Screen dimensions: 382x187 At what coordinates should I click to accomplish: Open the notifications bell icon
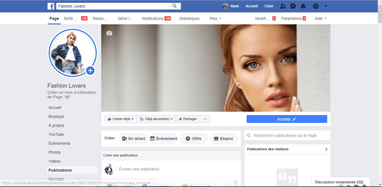(303, 6)
